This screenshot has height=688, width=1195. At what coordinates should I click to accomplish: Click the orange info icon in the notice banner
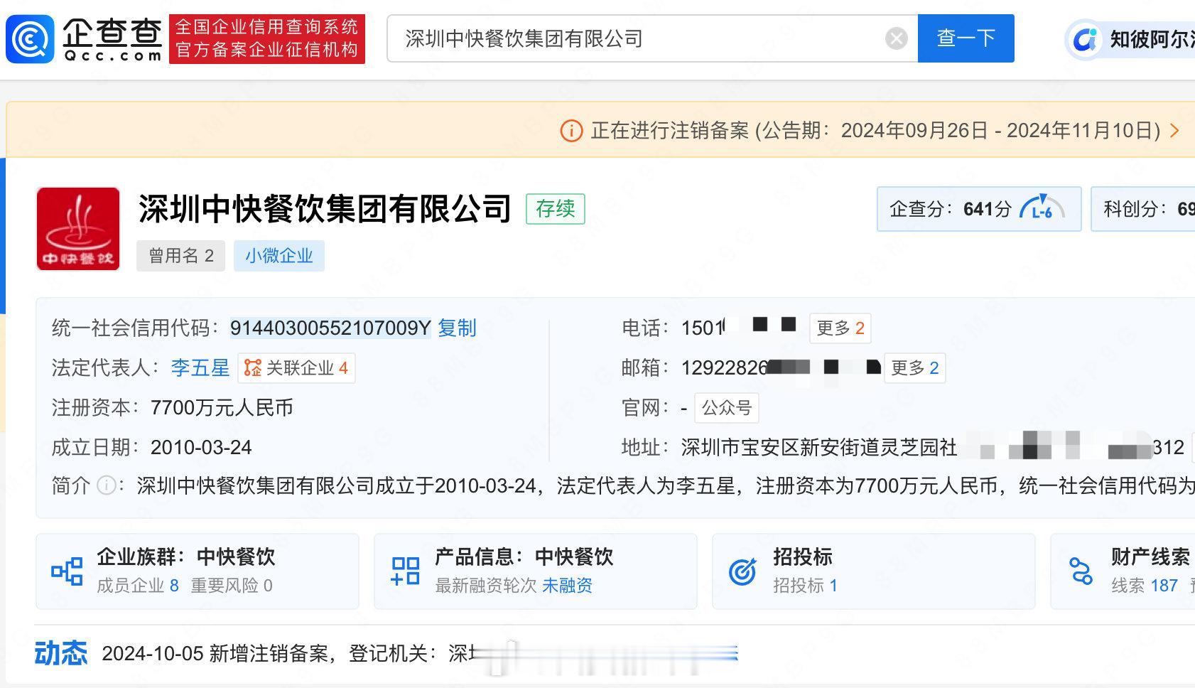tap(571, 131)
